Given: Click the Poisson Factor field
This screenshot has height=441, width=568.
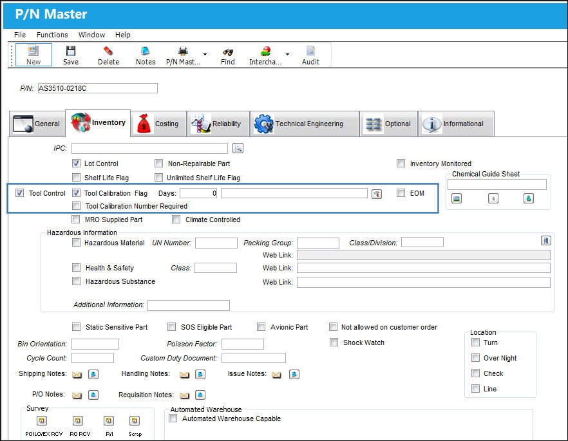Looking at the screenshot, I should click(243, 344).
